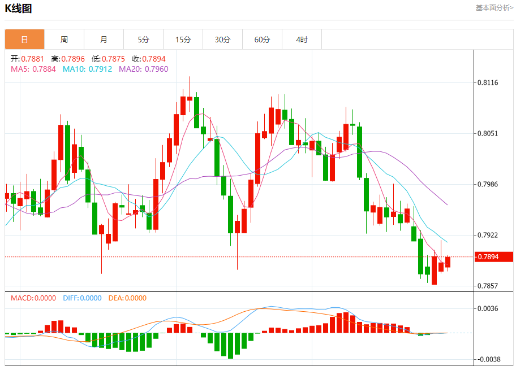Image resolution: width=516 pixels, height=366 pixels.
Task: Select the 日 daily chart tab
Action: pyautogui.click(x=25, y=40)
